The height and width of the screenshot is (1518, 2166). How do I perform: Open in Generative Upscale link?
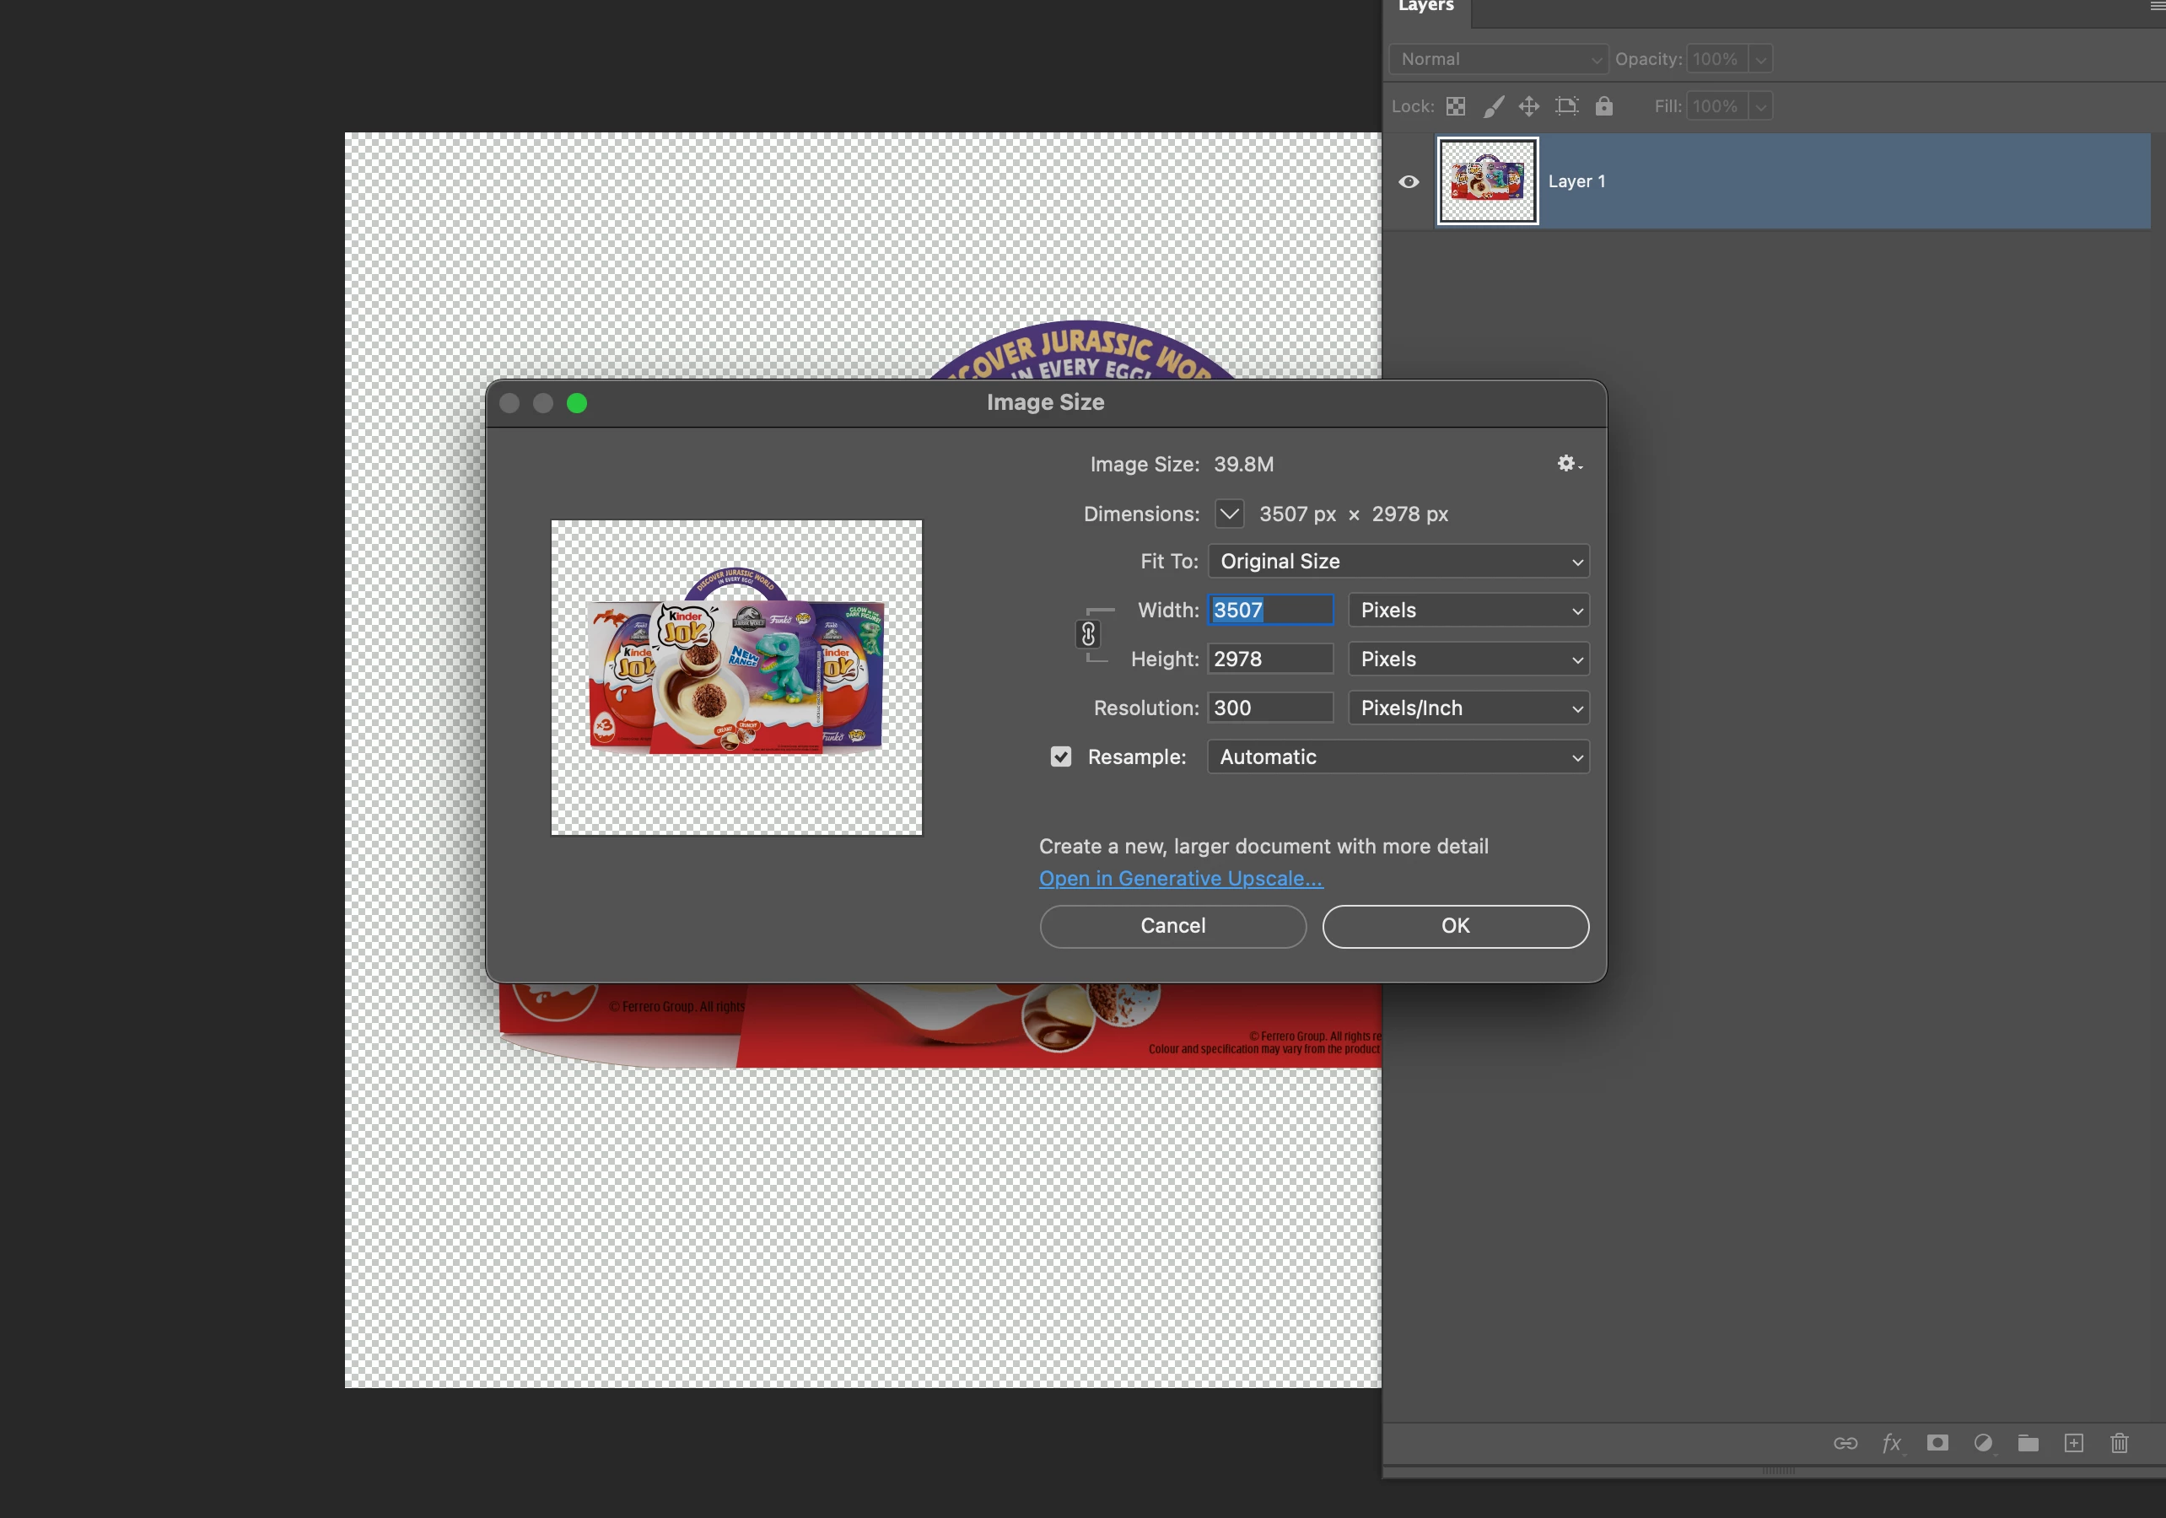click(x=1180, y=879)
